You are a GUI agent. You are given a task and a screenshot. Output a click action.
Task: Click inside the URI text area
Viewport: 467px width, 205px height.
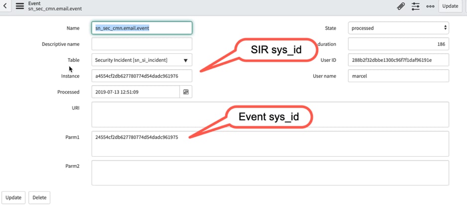click(x=270, y=114)
